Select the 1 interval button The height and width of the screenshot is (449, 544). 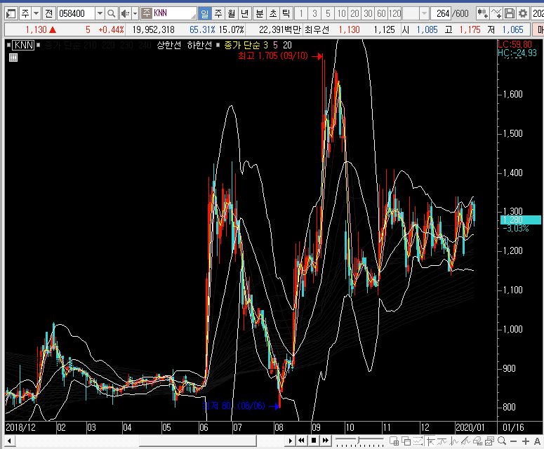point(301,14)
